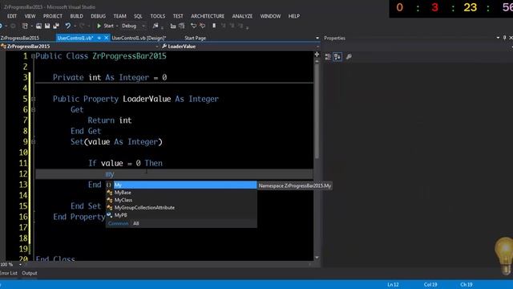Click the Save All toolbar icon
Screen dimensions: 513x289
[56, 26]
